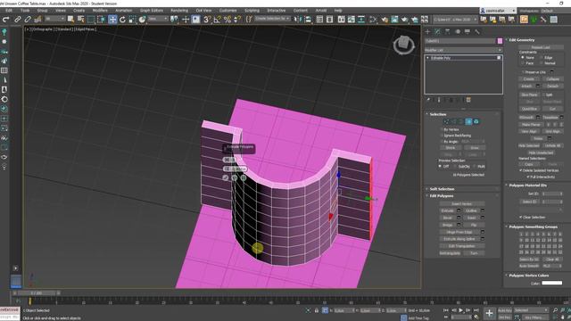Toggle the 3D Snaps icon
The width and height of the screenshot is (571, 321).
[207, 20]
